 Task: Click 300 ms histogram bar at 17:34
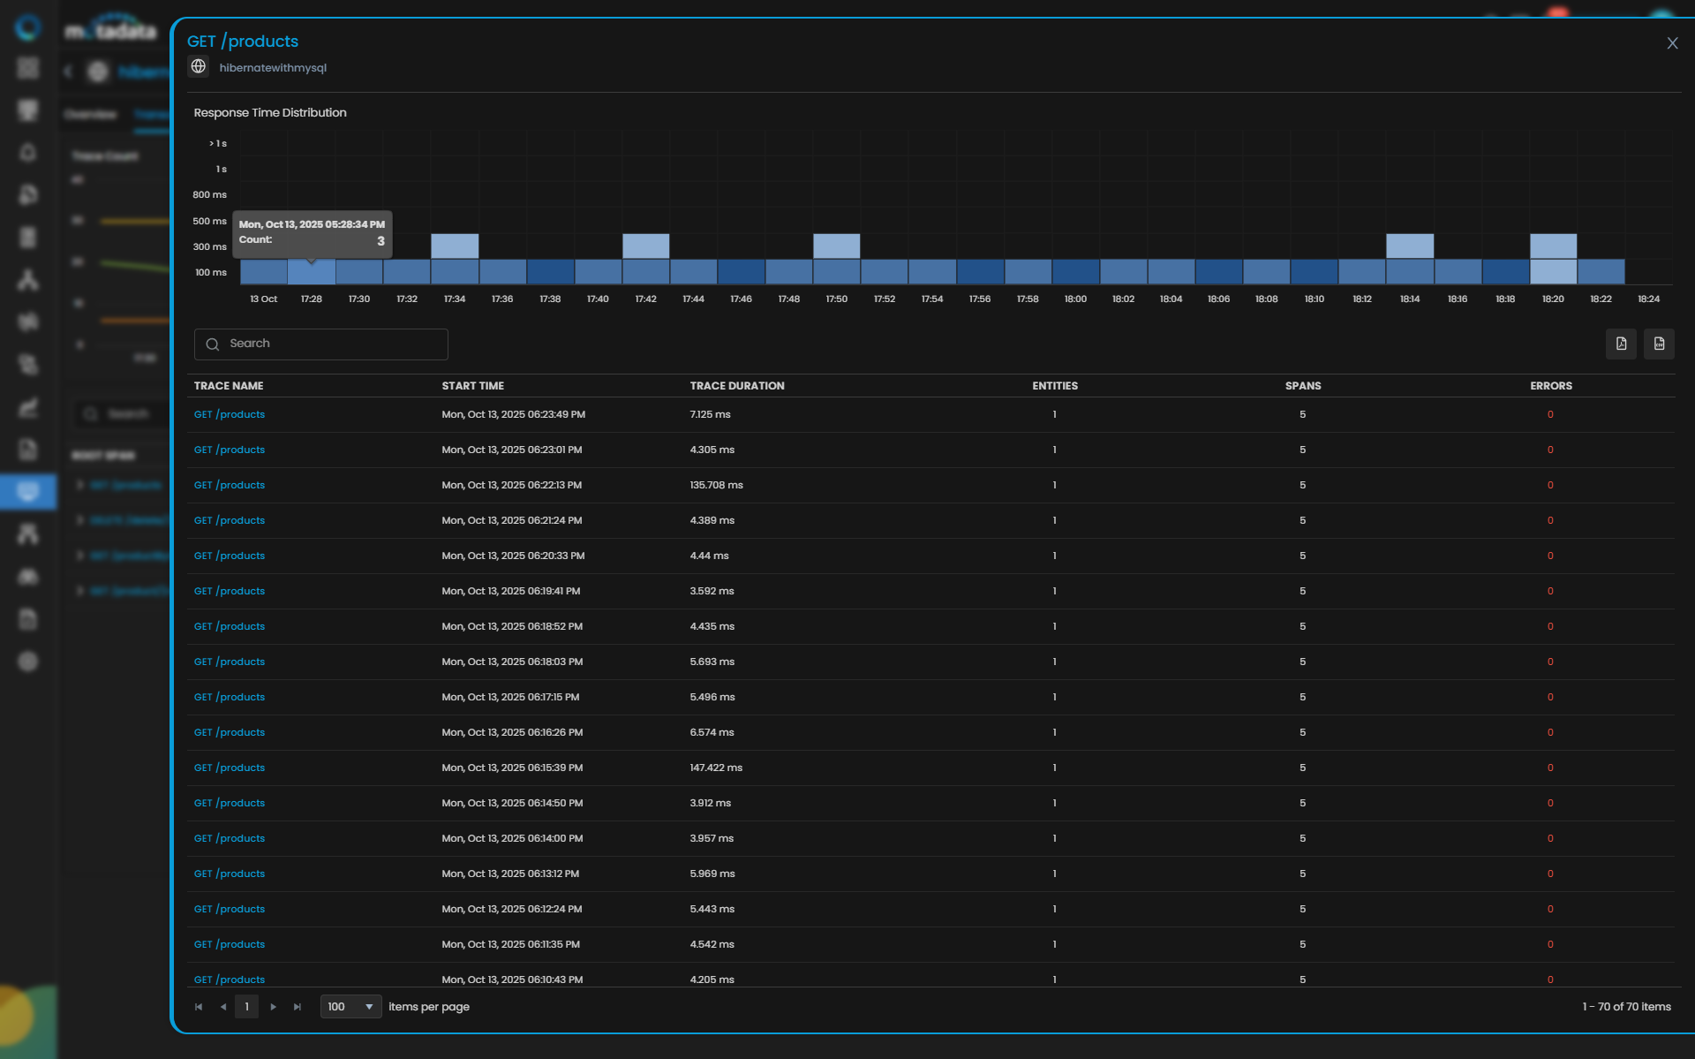point(455,246)
